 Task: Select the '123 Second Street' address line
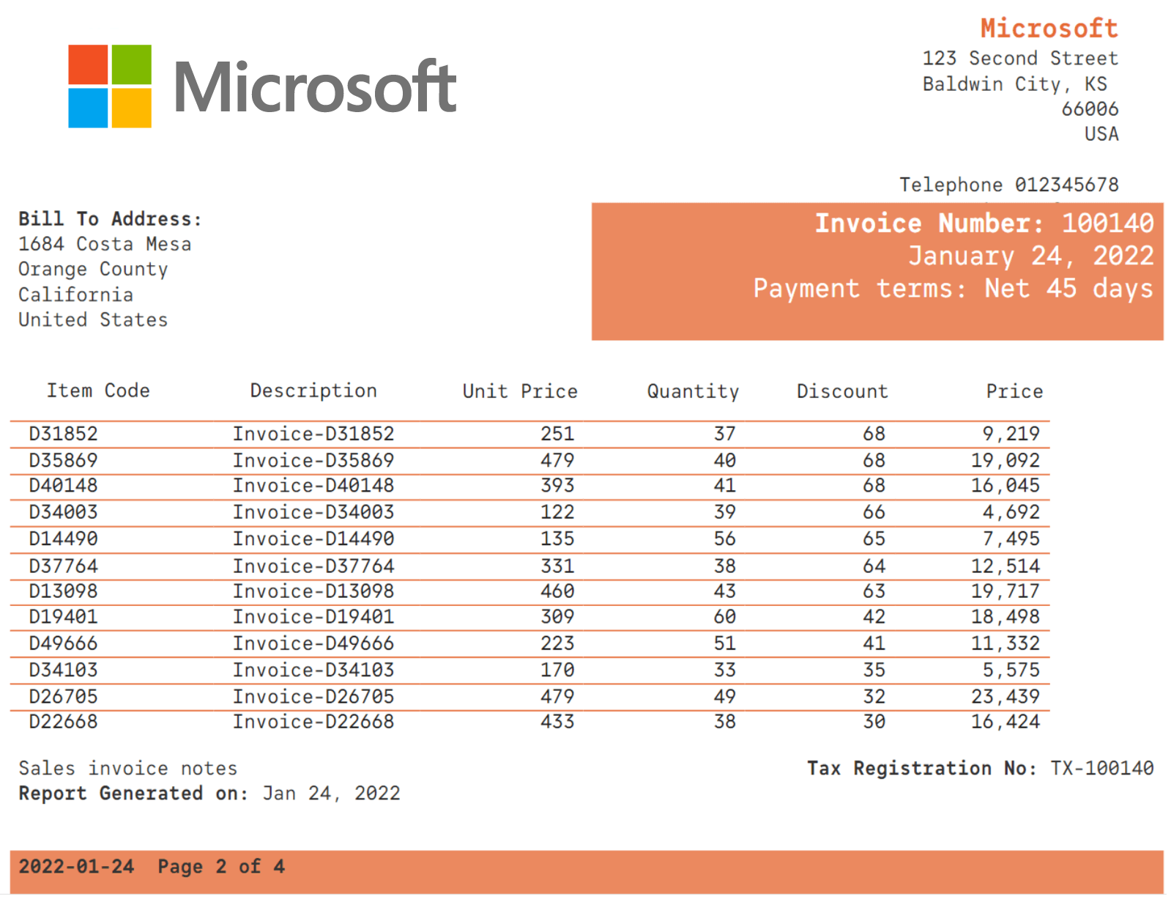[1020, 58]
